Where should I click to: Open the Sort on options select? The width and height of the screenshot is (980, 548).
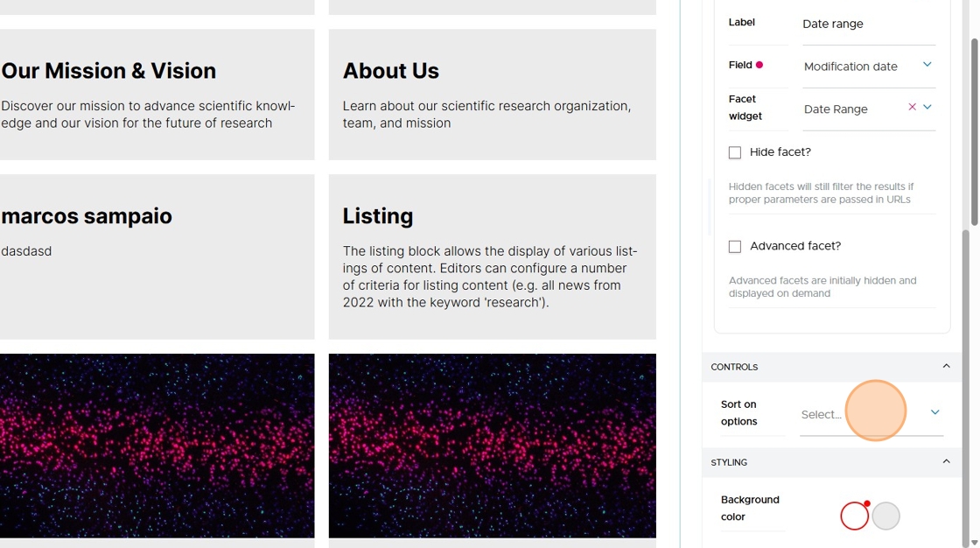point(871,413)
